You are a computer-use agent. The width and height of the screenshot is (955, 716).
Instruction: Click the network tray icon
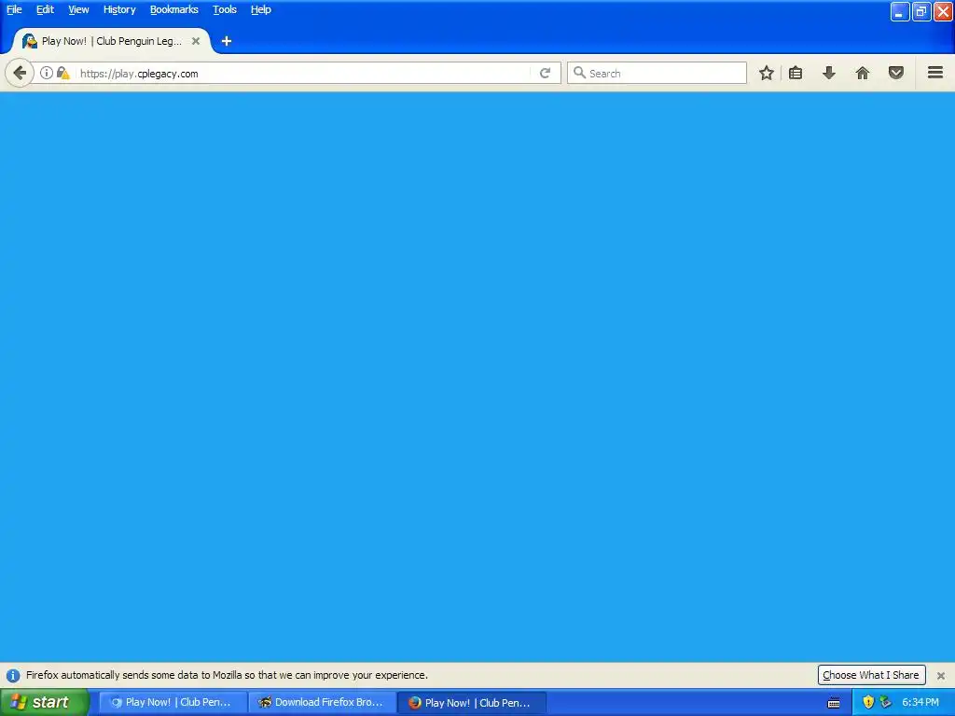pos(886,702)
